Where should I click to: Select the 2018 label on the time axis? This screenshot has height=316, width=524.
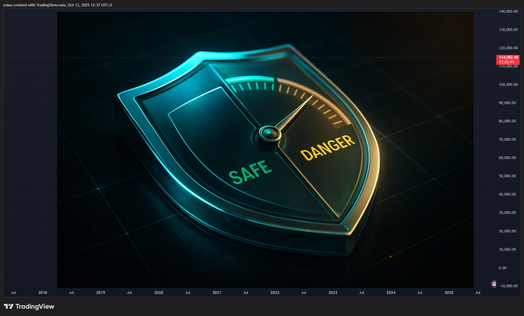point(42,292)
